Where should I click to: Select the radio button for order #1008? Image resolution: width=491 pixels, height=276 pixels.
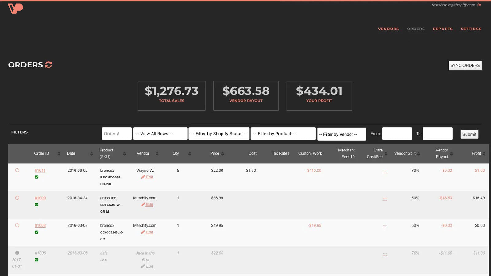coord(17,225)
